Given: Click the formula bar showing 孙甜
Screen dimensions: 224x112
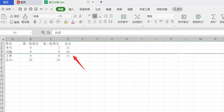Looking at the screenshot, I should [138, 32].
